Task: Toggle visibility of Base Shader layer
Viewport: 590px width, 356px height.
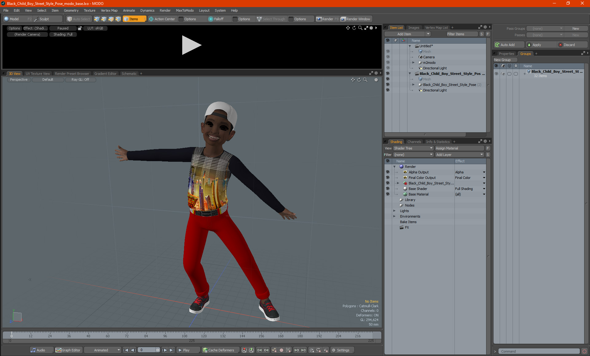Action: (x=387, y=189)
